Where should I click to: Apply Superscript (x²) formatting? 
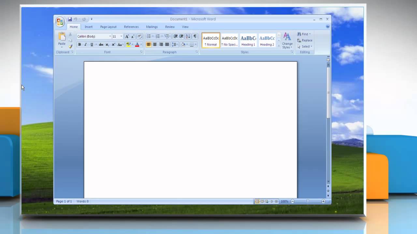pyautogui.click(x=113, y=45)
